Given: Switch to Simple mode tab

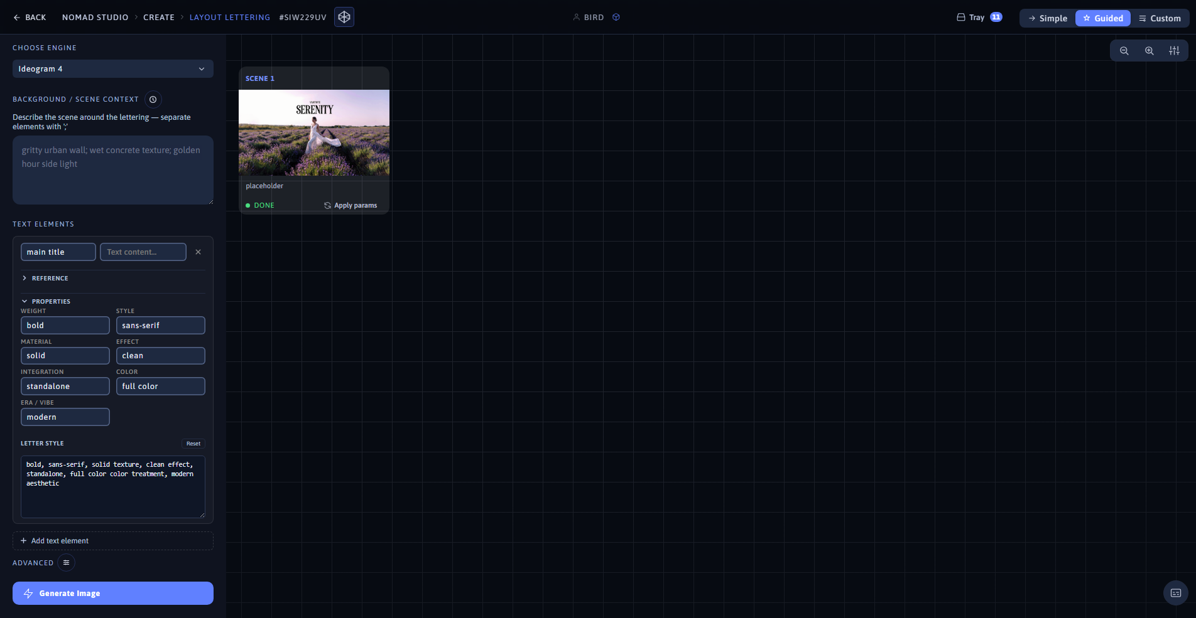Looking at the screenshot, I should 1048,18.
